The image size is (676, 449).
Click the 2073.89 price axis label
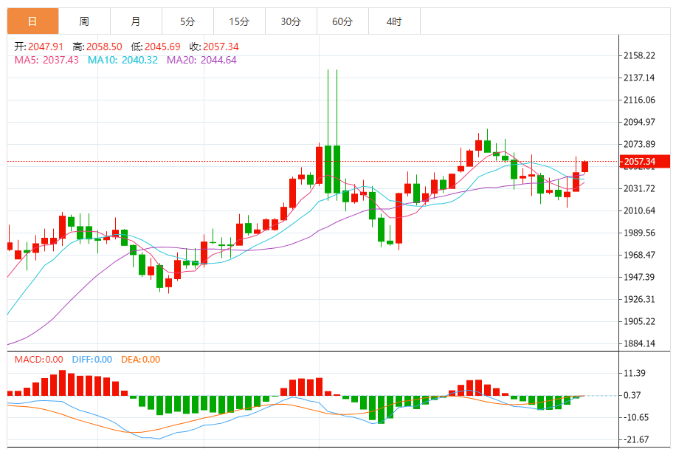click(639, 144)
